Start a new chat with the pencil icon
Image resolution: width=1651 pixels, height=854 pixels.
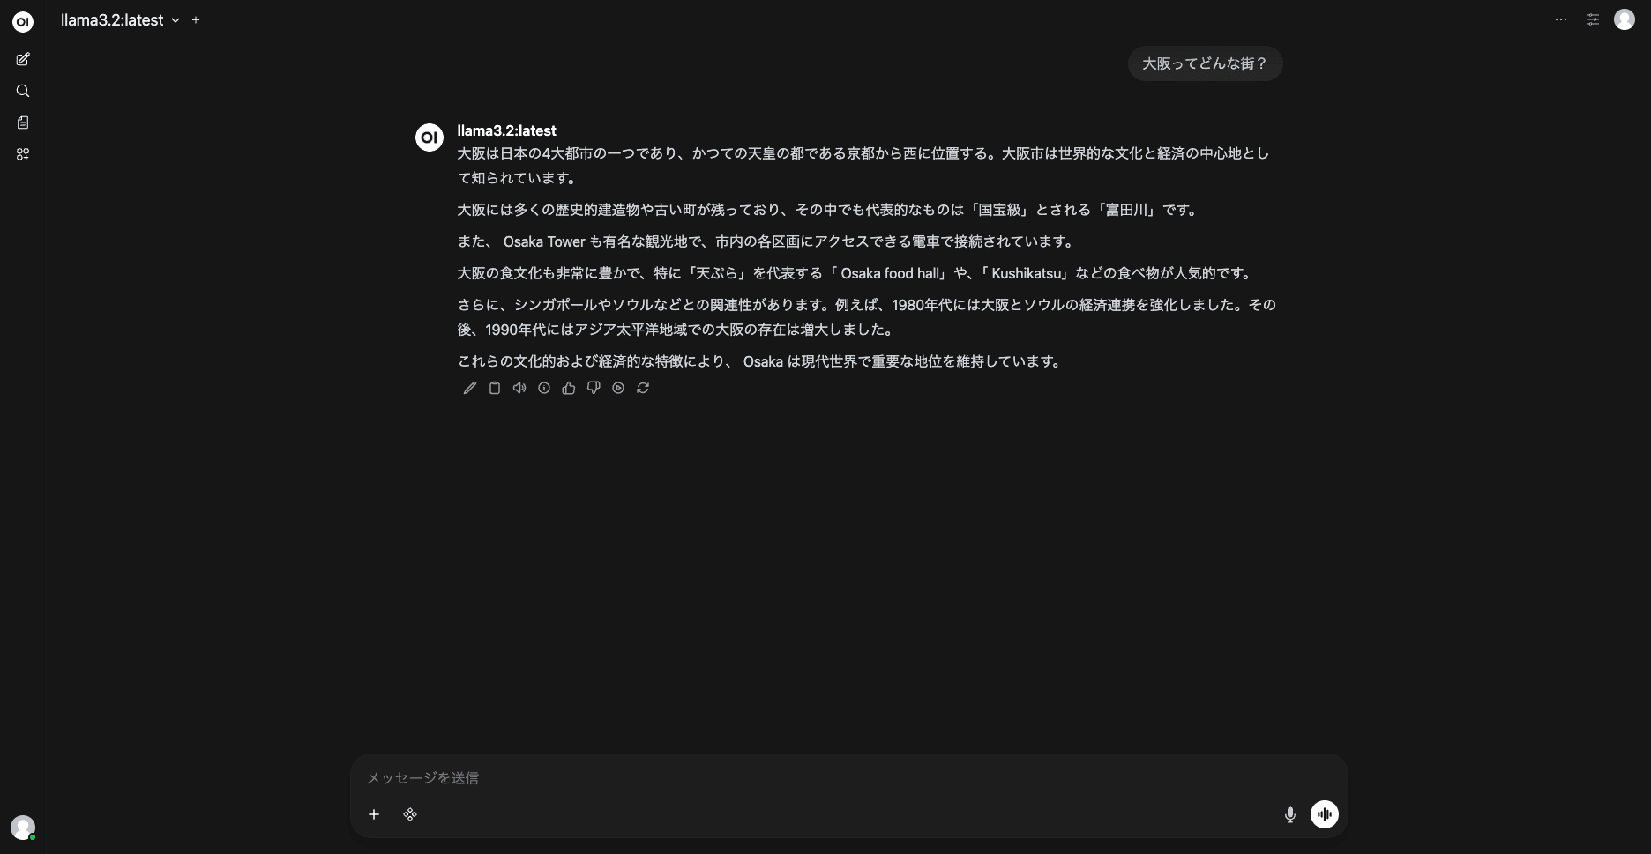coord(23,59)
